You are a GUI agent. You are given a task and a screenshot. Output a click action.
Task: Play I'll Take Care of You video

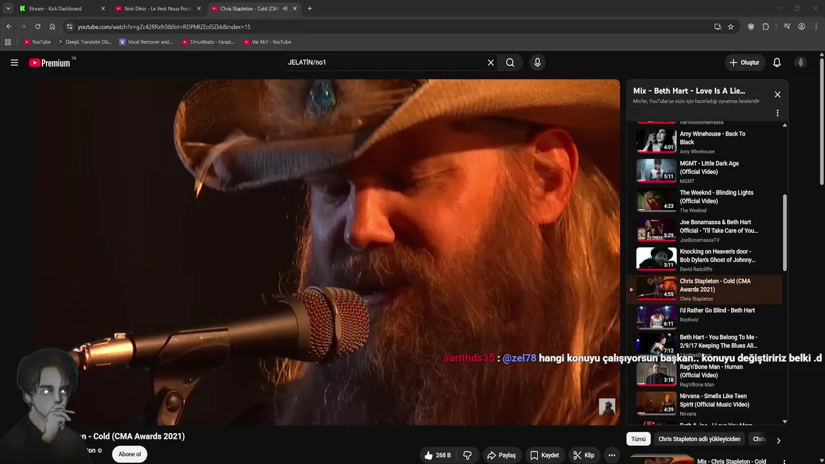[704, 230]
